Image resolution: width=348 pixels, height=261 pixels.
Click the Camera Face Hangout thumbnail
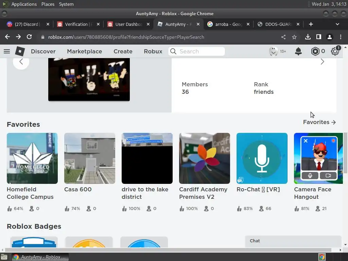(x=318, y=158)
